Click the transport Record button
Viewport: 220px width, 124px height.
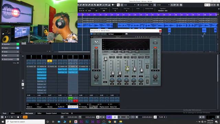(x=126, y=117)
